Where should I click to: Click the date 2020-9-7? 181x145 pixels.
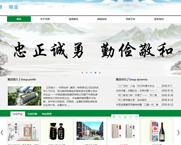pos(166,86)
